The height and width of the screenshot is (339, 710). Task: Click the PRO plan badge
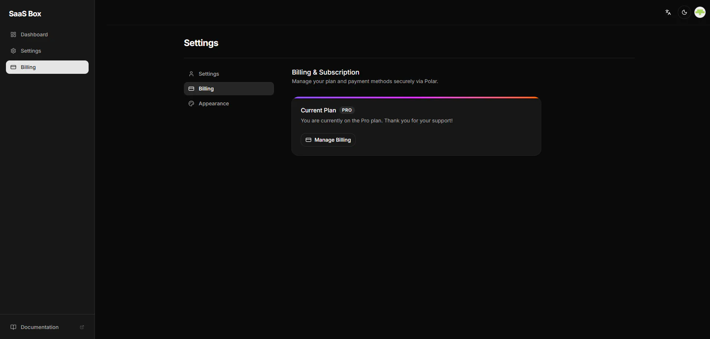click(x=347, y=110)
